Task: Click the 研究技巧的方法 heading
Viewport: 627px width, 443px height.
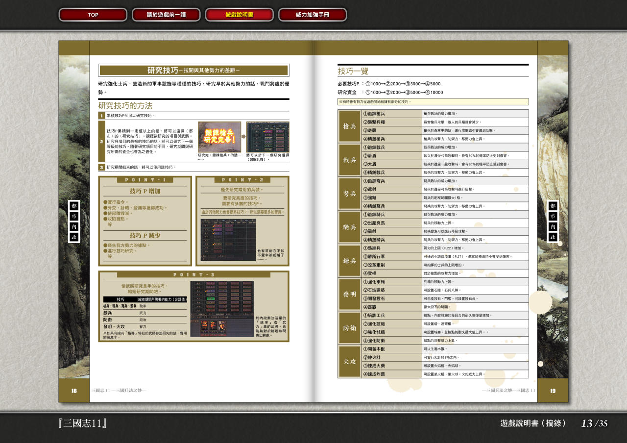Action: click(x=125, y=105)
